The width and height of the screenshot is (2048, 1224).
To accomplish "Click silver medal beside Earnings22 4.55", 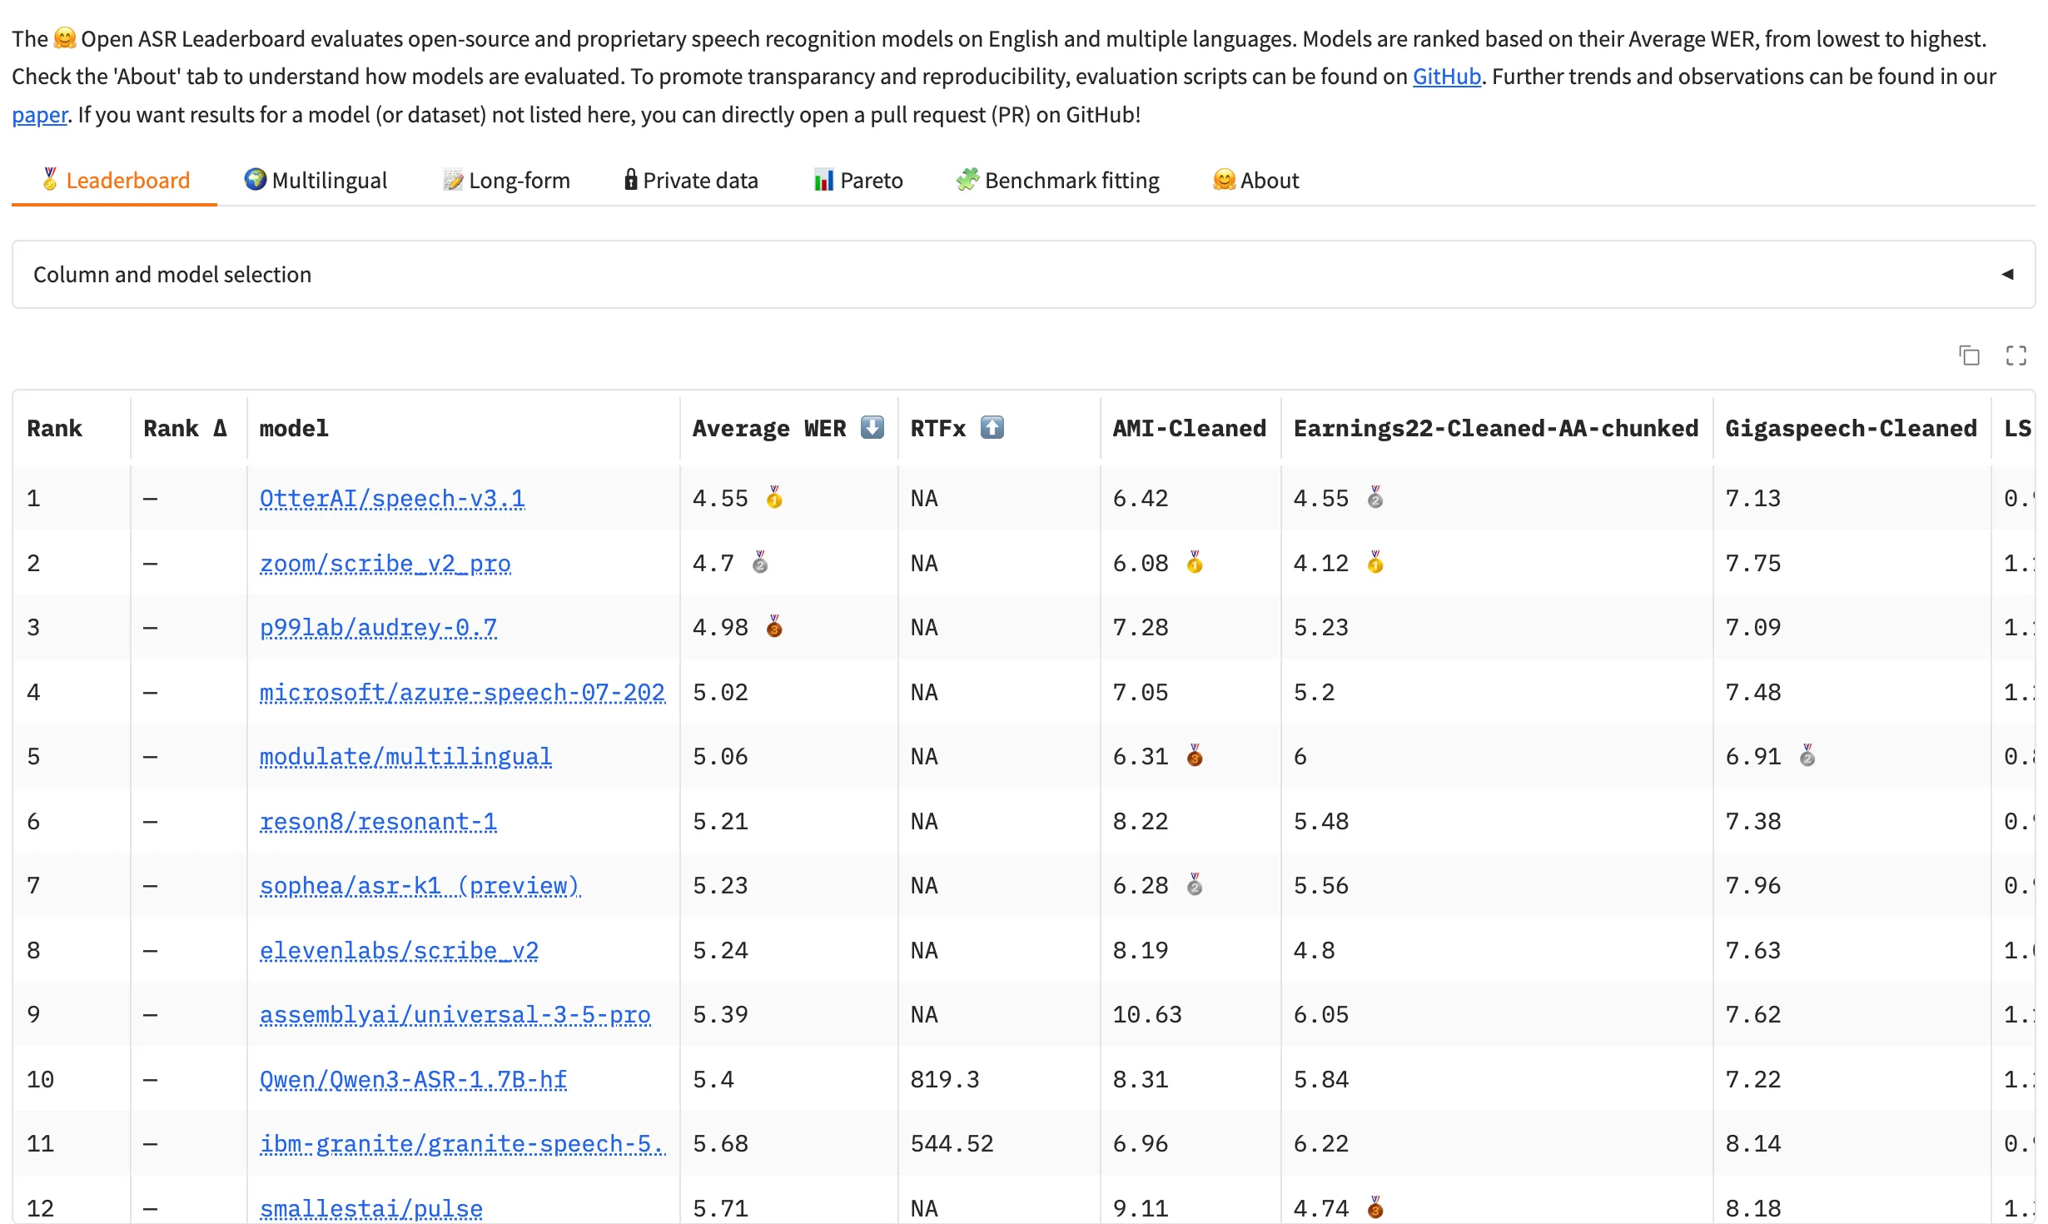I will (x=1375, y=498).
